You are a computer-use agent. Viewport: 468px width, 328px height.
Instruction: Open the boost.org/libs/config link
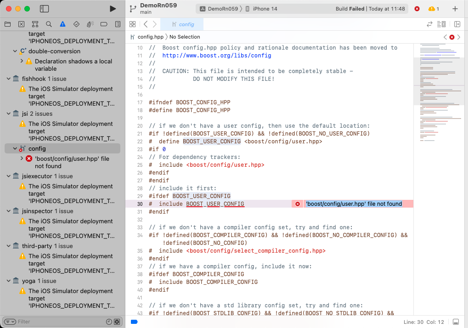pyautogui.click(x=216, y=56)
